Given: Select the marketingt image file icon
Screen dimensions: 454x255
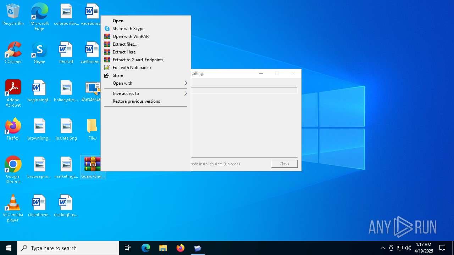Looking at the screenshot, I should click(x=66, y=168).
